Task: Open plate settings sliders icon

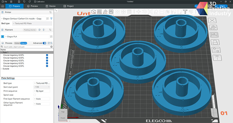Action: 216,50
